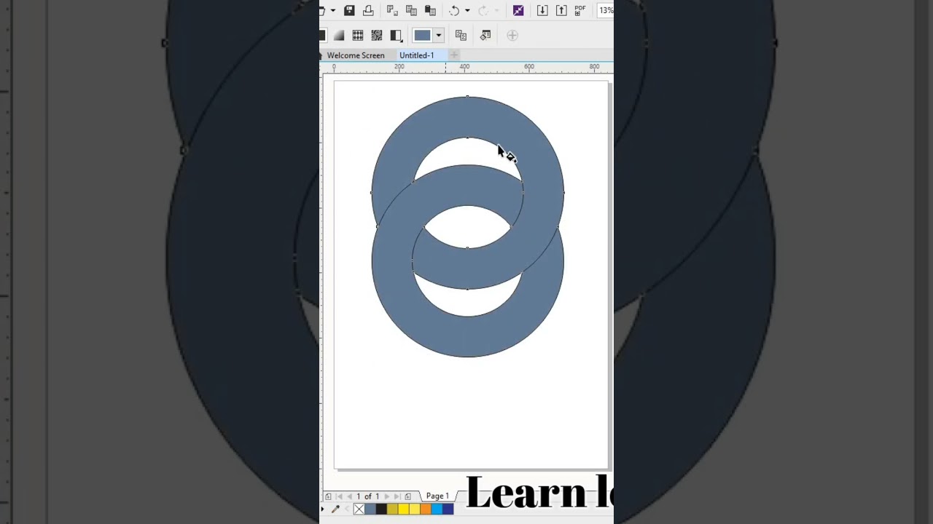Click the white center hole of the rings

click(467, 227)
